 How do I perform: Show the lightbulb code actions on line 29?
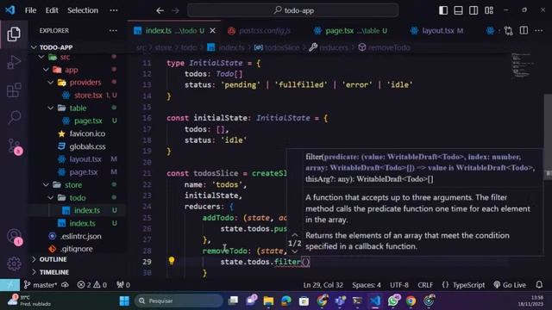[172, 260]
